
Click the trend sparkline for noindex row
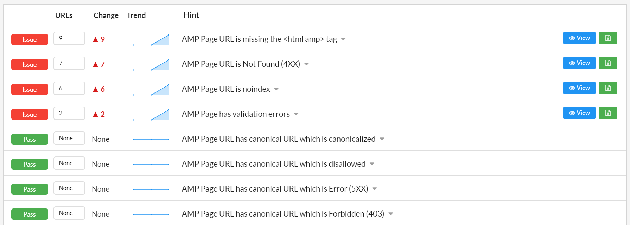pos(151,90)
